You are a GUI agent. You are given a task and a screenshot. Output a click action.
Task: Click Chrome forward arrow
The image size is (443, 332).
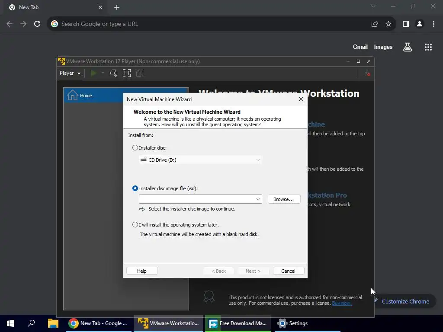pos(23,24)
